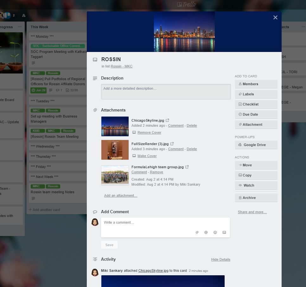Click the *** Monday *** card
Image resolution: width=306 pixels, height=287 pixels.
point(58,36)
